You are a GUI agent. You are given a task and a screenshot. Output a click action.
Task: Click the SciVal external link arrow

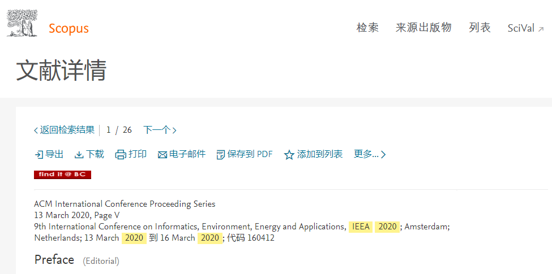(x=541, y=29)
